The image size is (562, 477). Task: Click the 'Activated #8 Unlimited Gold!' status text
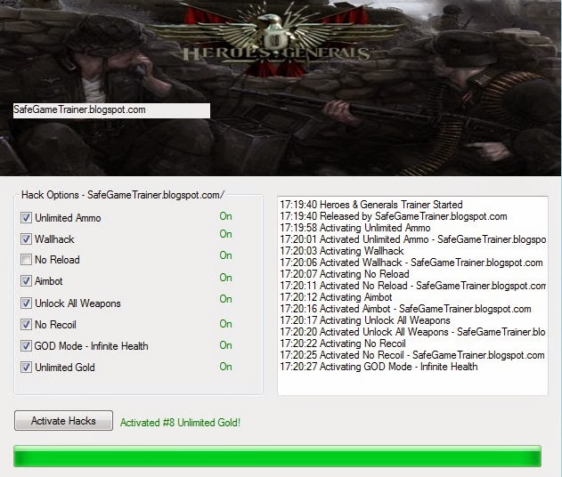tap(180, 423)
